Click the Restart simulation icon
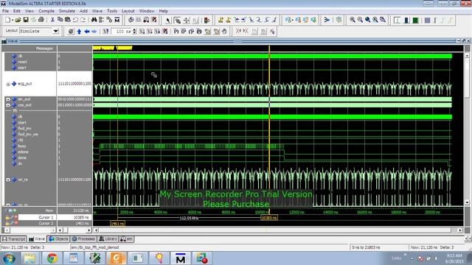 pyautogui.click(x=105, y=31)
